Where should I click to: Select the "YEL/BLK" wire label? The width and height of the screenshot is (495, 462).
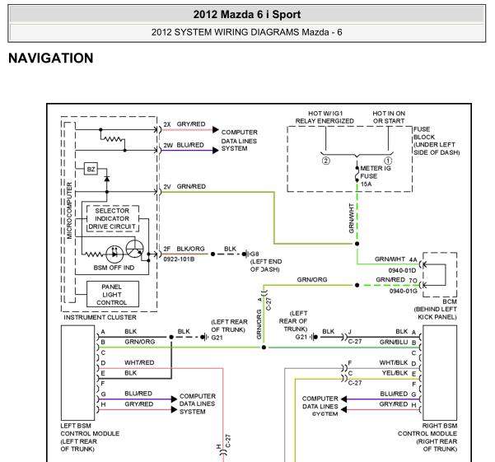click(395, 373)
